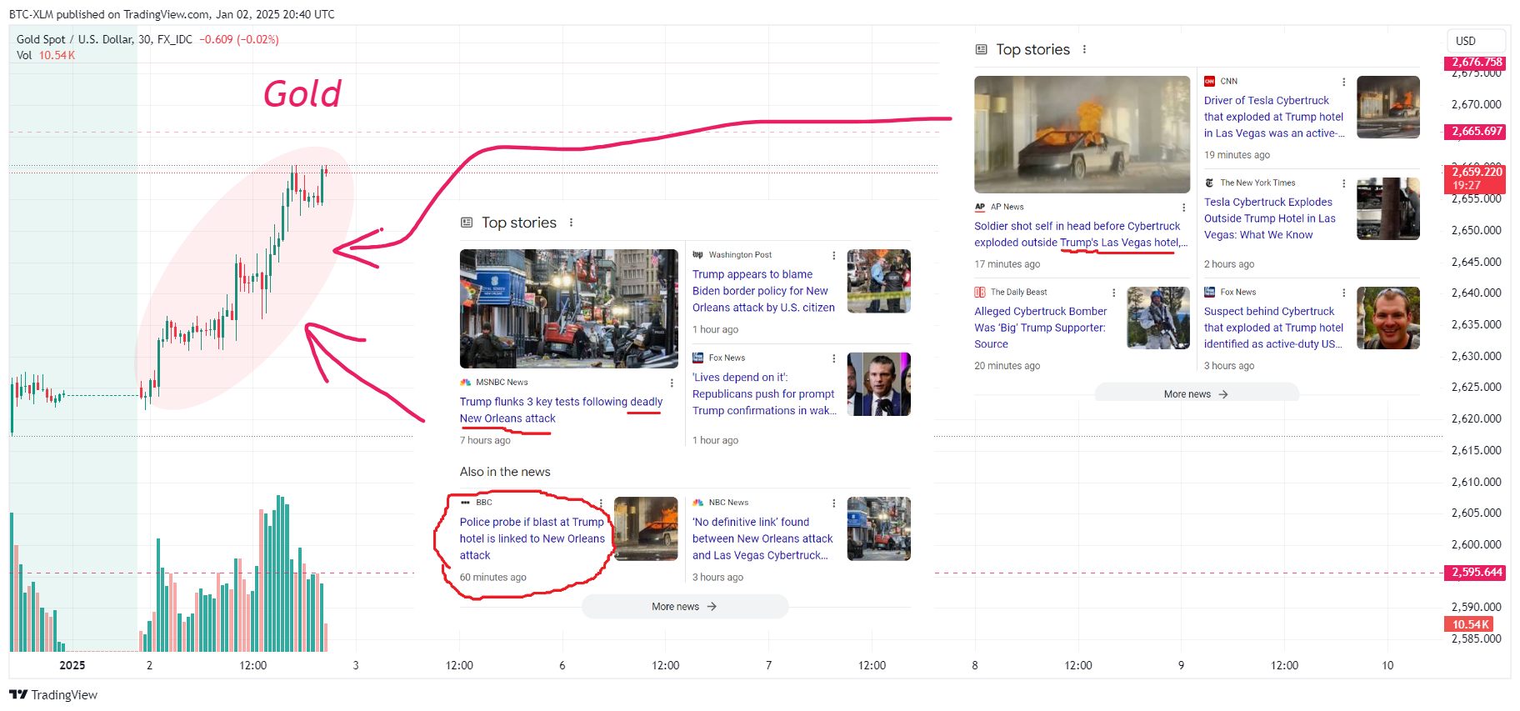Viewport: 1520px width, 711px height.
Task: Open 'No definitive link found' NBC headline
Action: coord(762,538)
